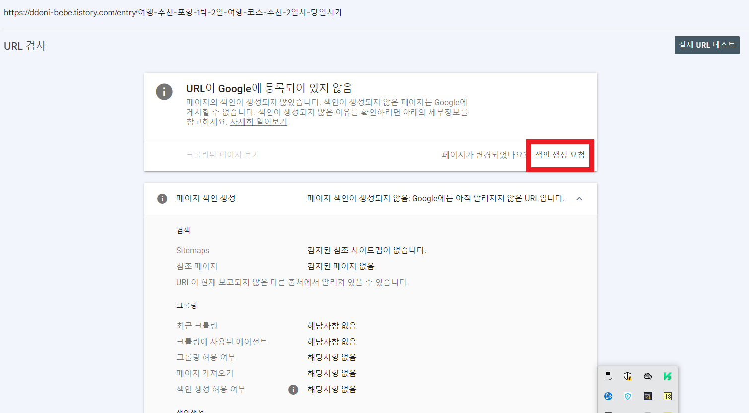Click the Sitemaps row label
The width and height of the screenshot is (749, 413).
pyautogui.click(x=193, y=251)
